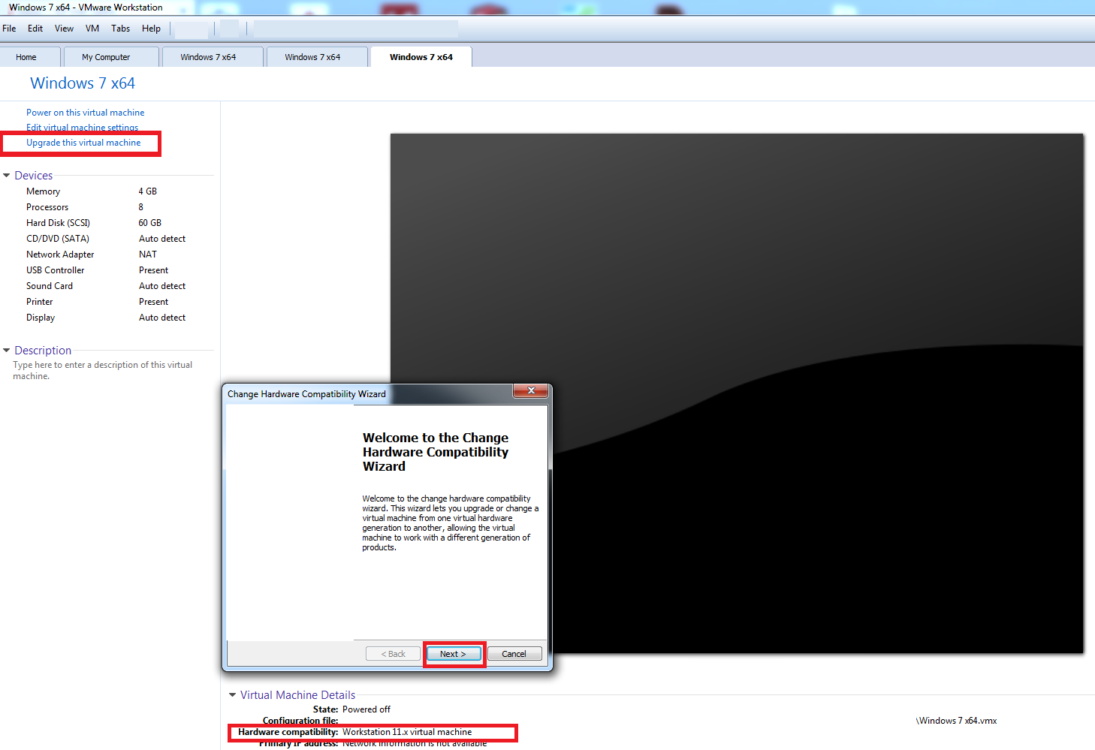Click the Windows 7 x64.vmx file path
The height and width of the screenshot is (750, 1095).
[957, 721]
